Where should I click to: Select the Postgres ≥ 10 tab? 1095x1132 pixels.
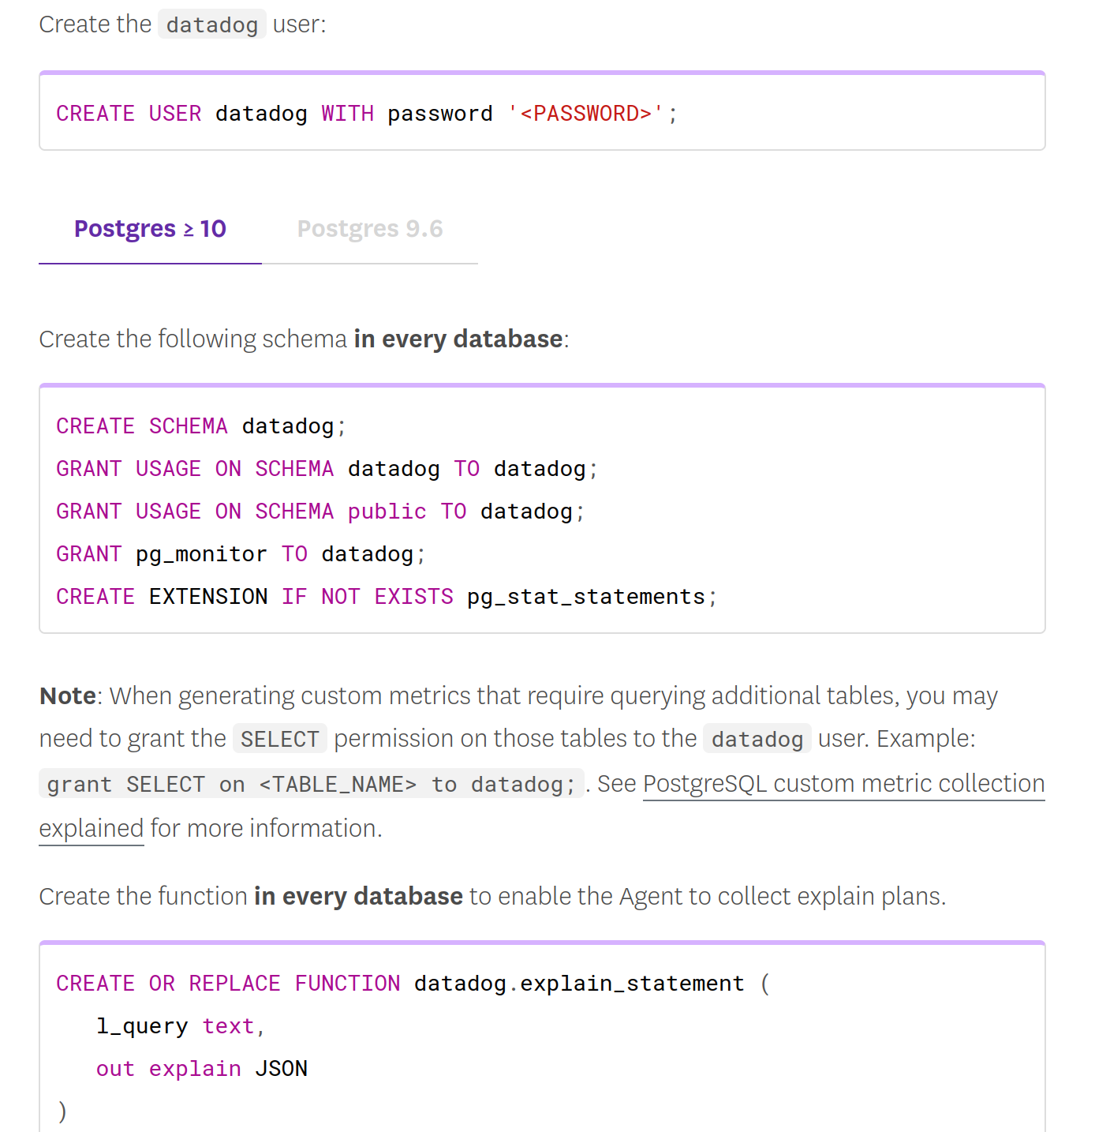149,229
